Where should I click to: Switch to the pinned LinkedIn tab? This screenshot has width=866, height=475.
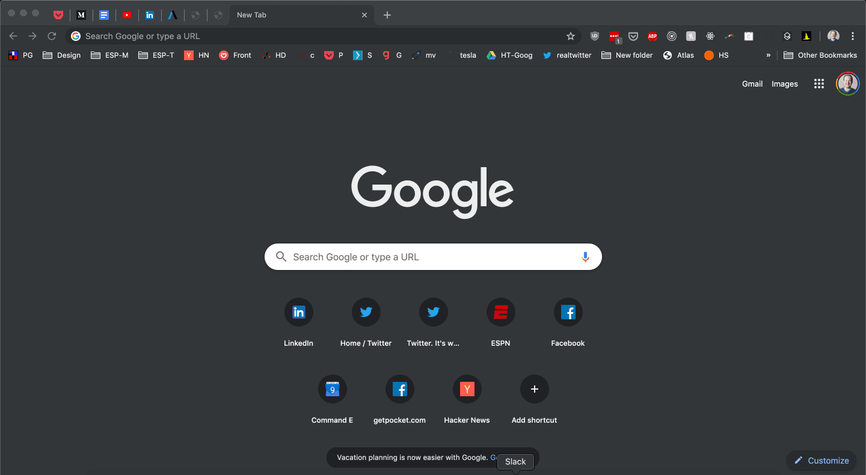(x=150, y=15)
